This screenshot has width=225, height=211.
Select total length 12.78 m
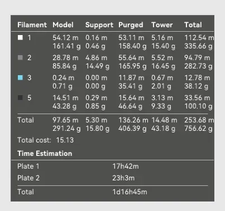[x=197, y=78]
